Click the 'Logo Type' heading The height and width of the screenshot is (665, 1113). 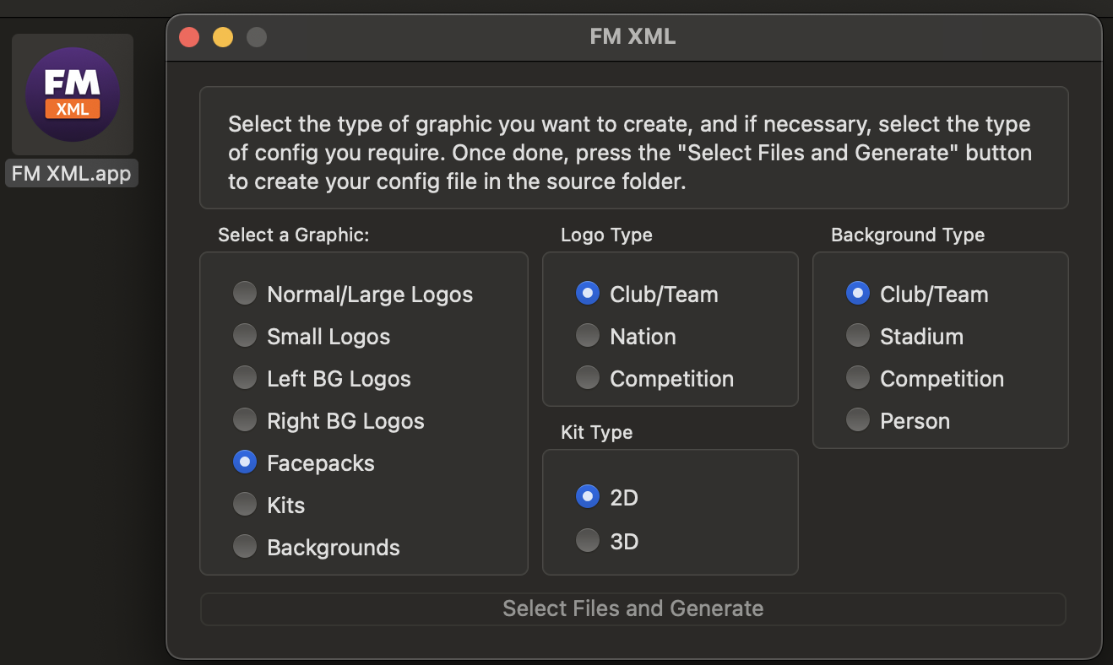coord(606,235)
